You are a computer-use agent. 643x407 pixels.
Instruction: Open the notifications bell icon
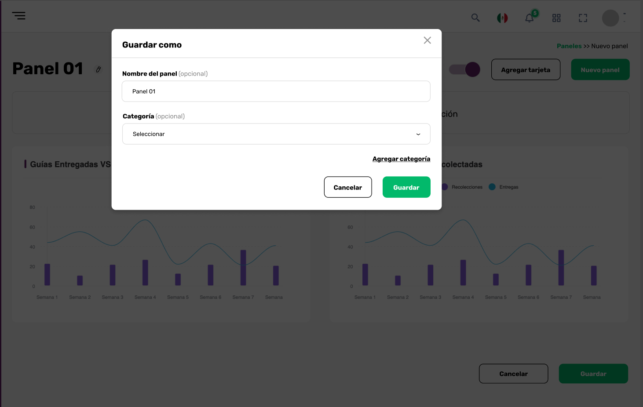click(x=530, y=18)
